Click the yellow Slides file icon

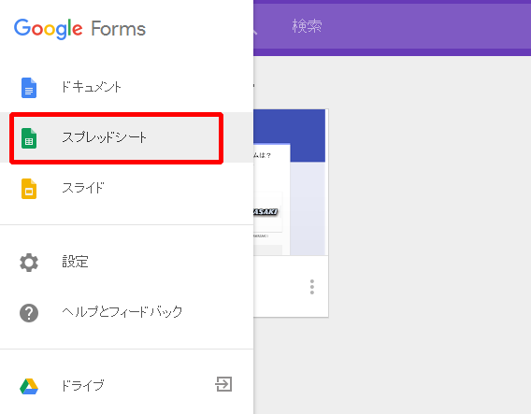(29, 189)
